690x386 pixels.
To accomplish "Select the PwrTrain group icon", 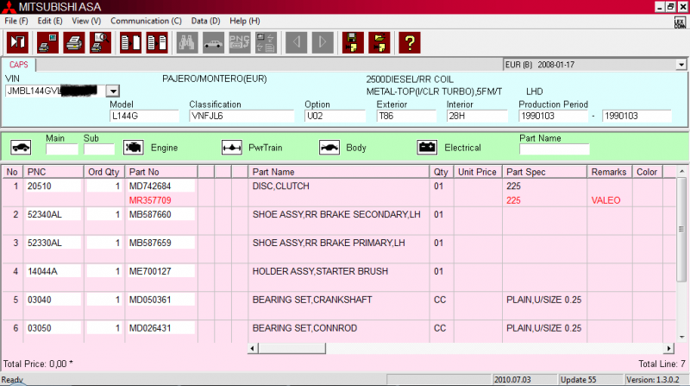I will 231,147.
